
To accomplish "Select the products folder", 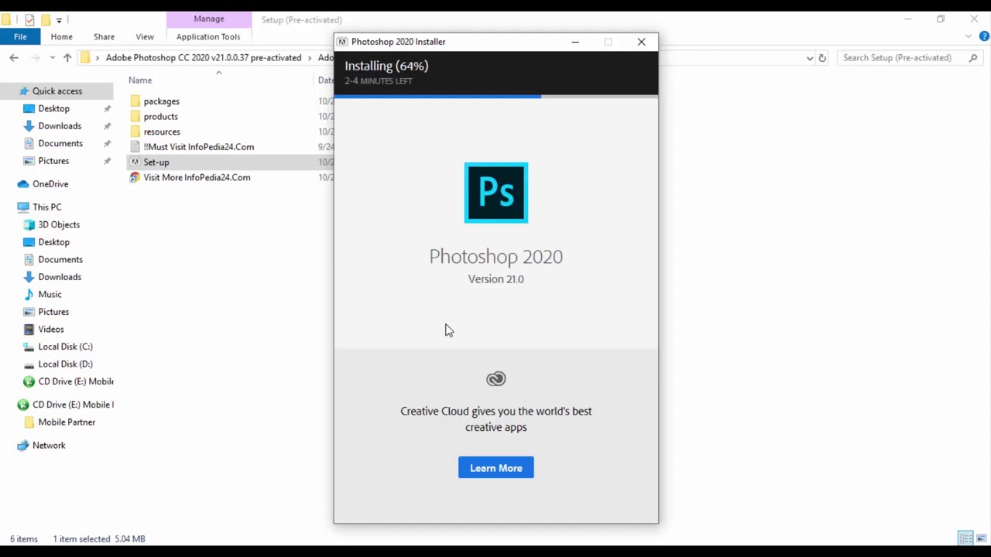I will 160,117.
